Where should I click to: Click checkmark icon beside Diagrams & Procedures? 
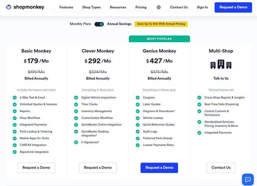tap(138, 111)
